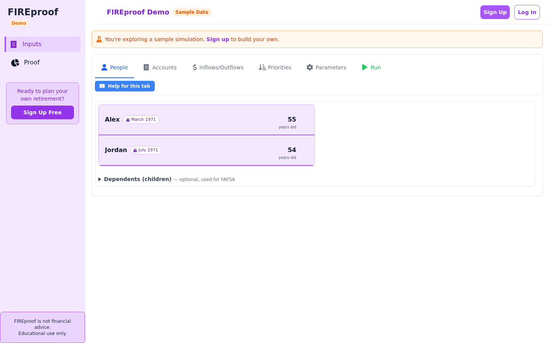Click the Accounts tab receipt icon
Image resolution: width=549 pixels, height=343 pixels.
146,67
